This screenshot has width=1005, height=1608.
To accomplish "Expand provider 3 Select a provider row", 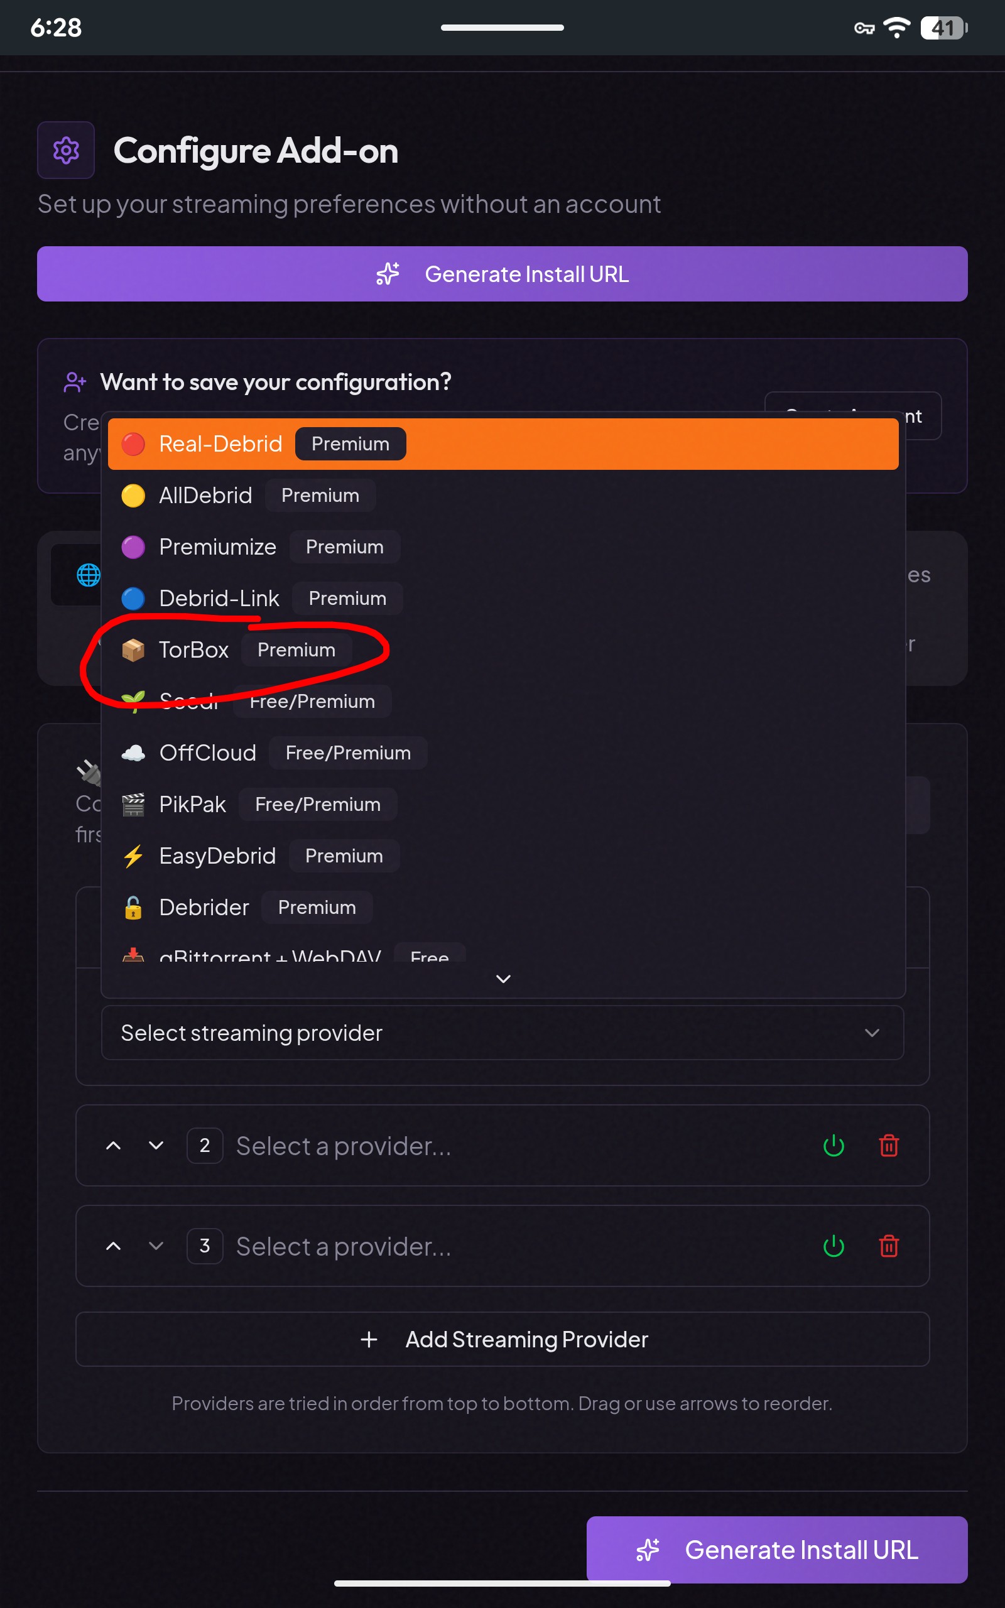I will [343, 1246].
